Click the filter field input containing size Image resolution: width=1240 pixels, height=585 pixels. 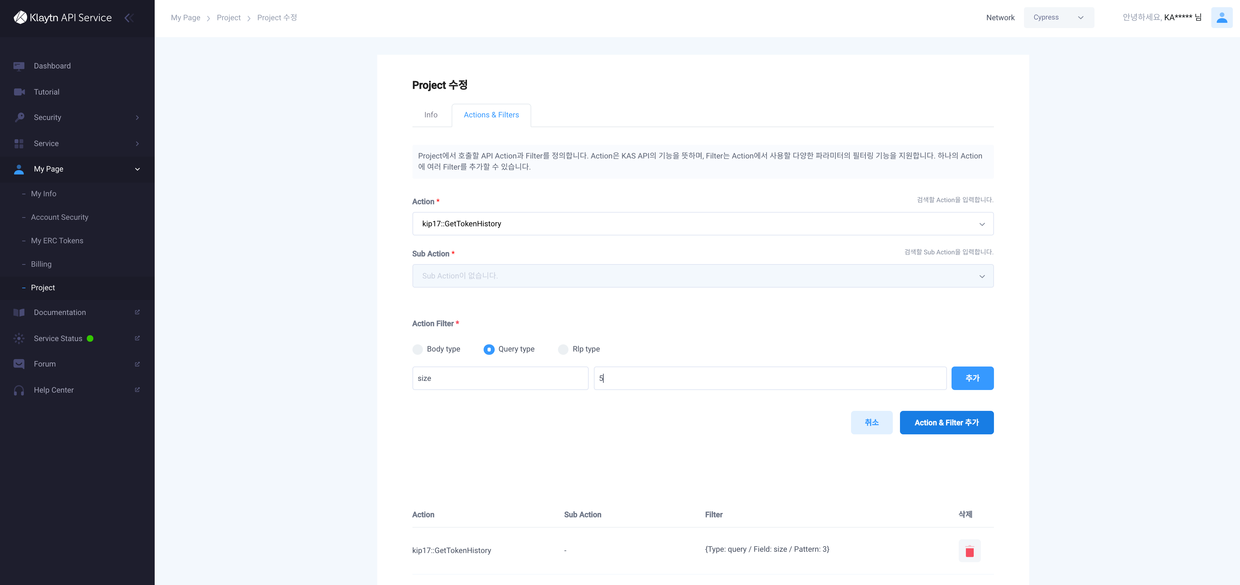(500, 378)
